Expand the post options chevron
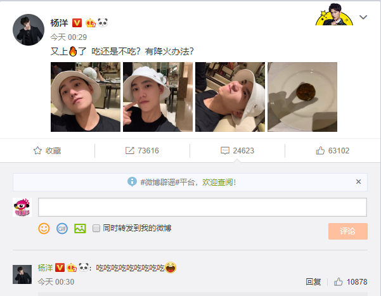Image resolution: width=381 pixels, height=296 pixels. click(x=363, y=17)
